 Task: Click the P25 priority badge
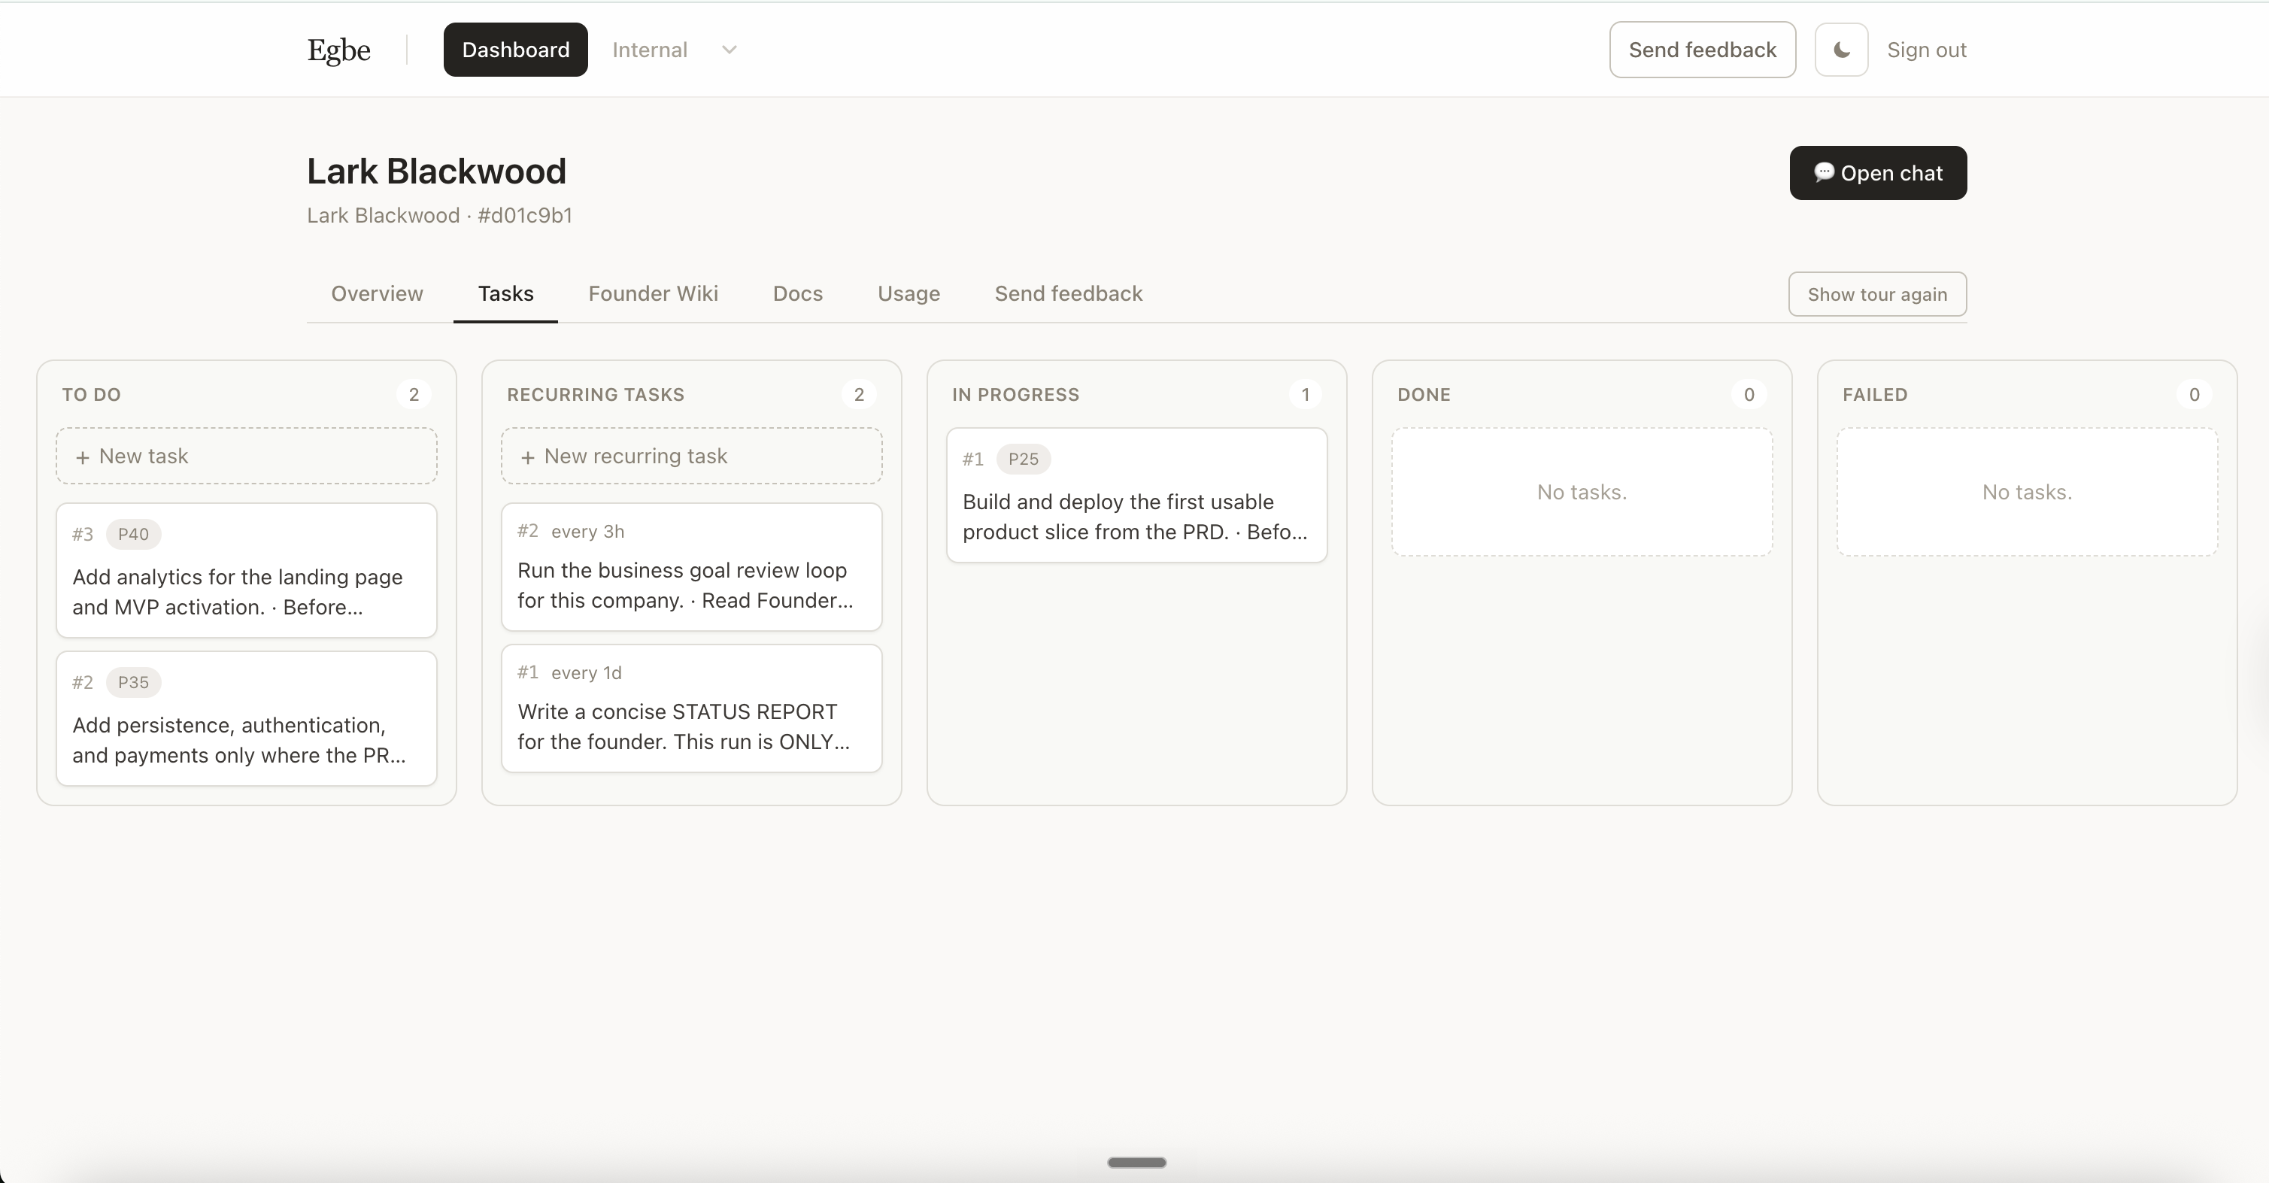tap(1023, 459)
